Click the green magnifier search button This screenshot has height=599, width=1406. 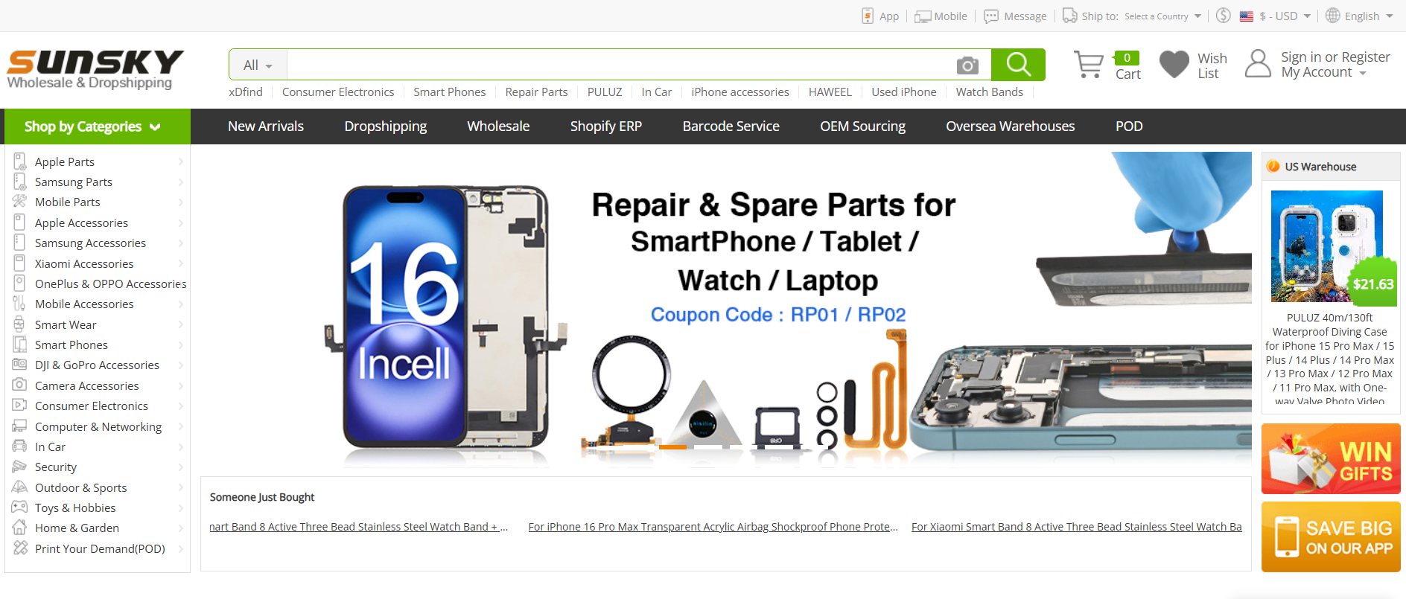pyautogui.click(x=1018, y=65)
